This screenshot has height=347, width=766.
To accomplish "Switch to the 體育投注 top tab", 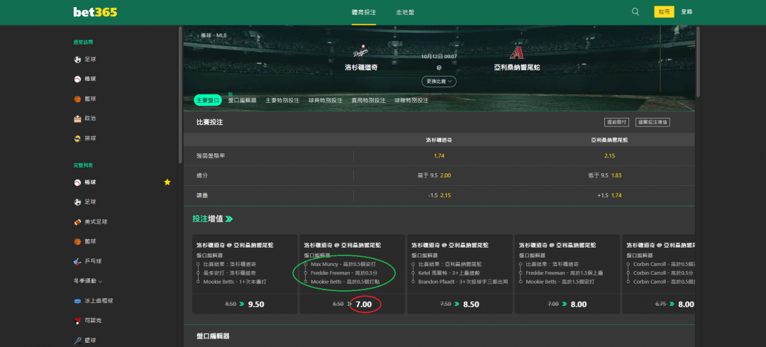I will (x=363, y=12).
